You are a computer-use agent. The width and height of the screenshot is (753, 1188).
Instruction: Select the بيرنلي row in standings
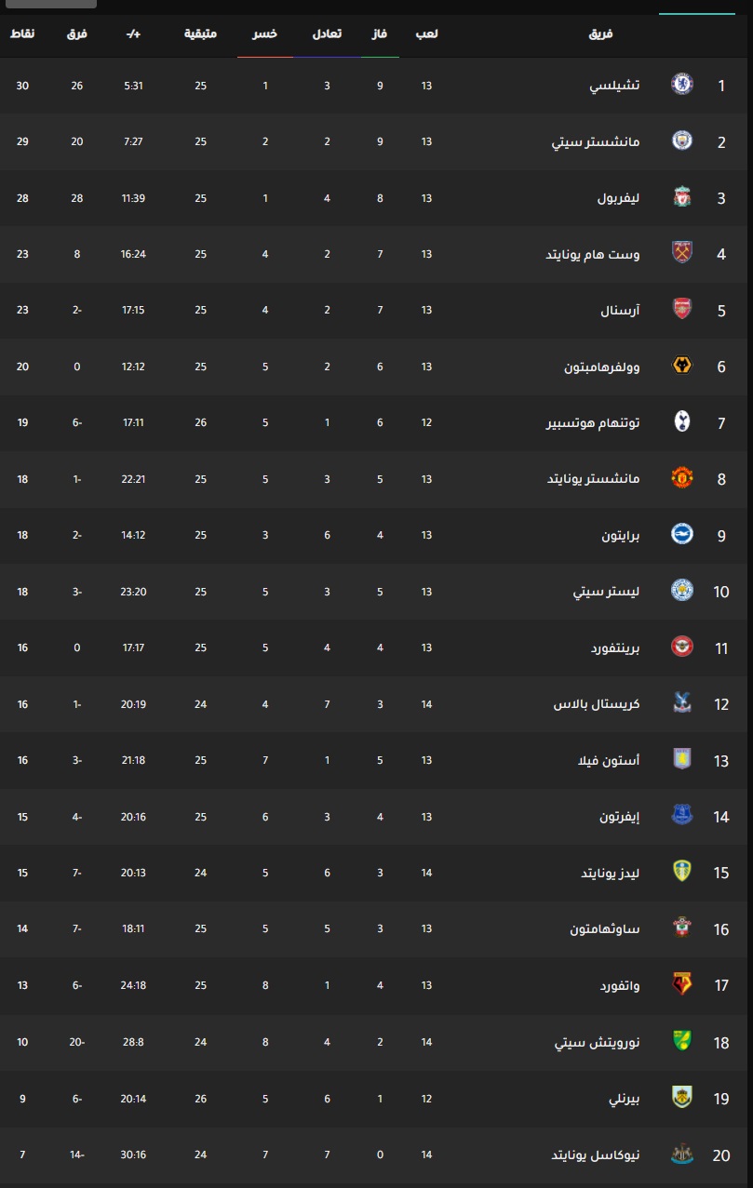376,1098
